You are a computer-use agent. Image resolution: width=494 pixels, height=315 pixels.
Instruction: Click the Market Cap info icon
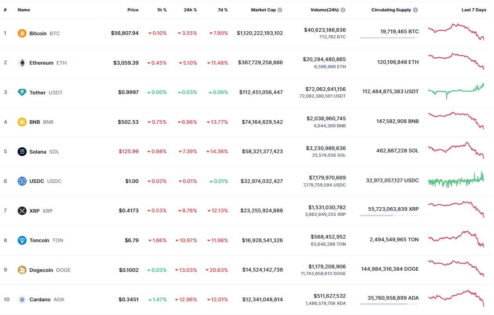point(280,10)
